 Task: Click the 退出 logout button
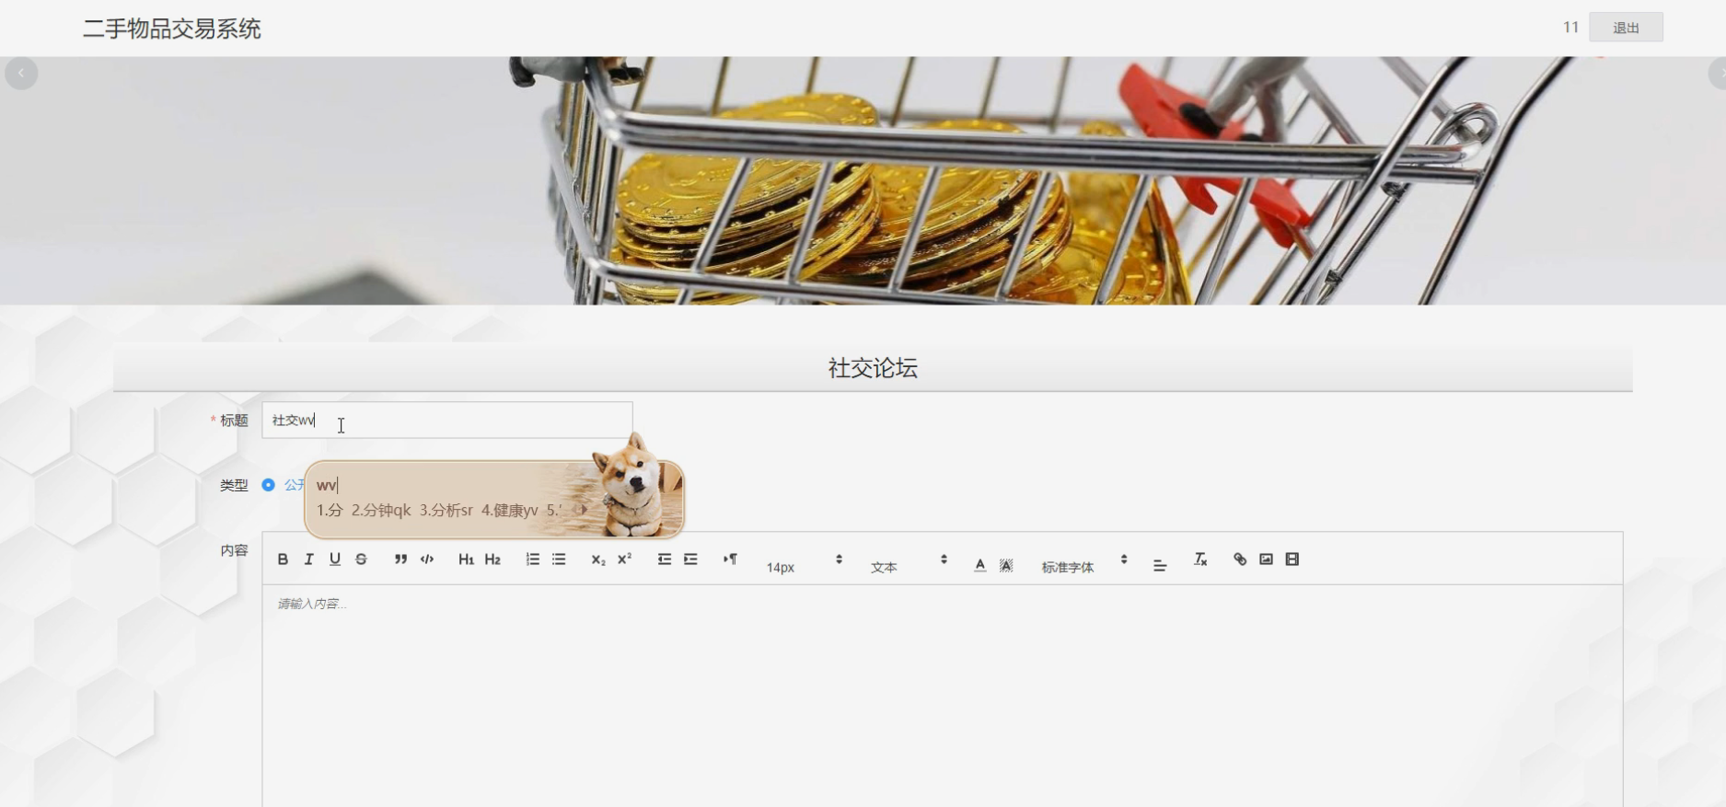[1626, 28]
